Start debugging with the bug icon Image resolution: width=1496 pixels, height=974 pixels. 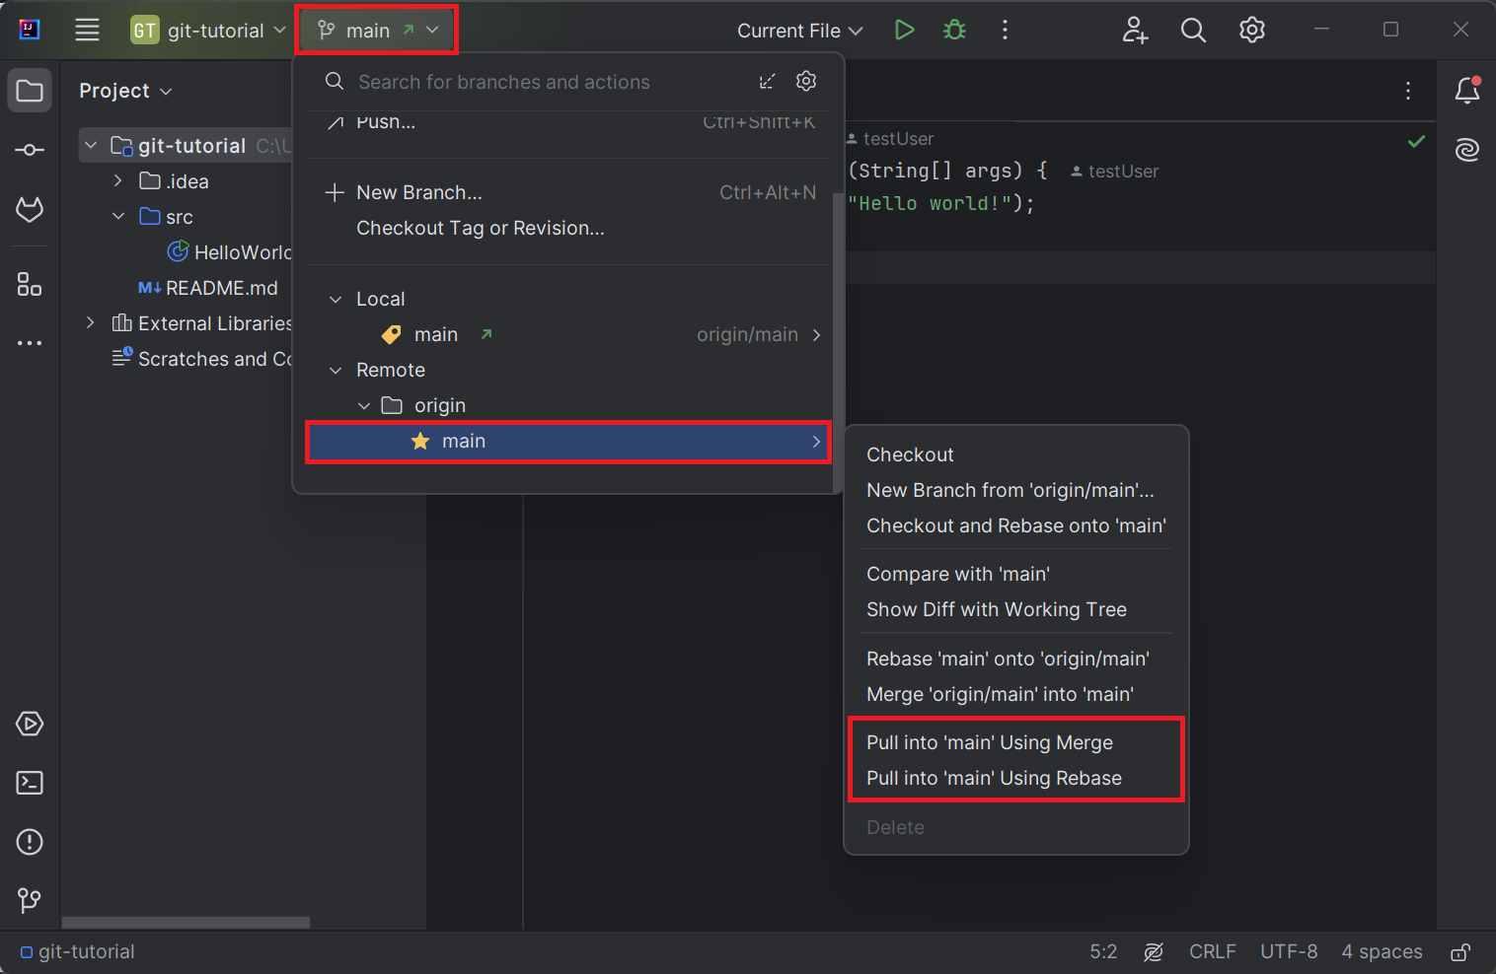click(953, 30)
